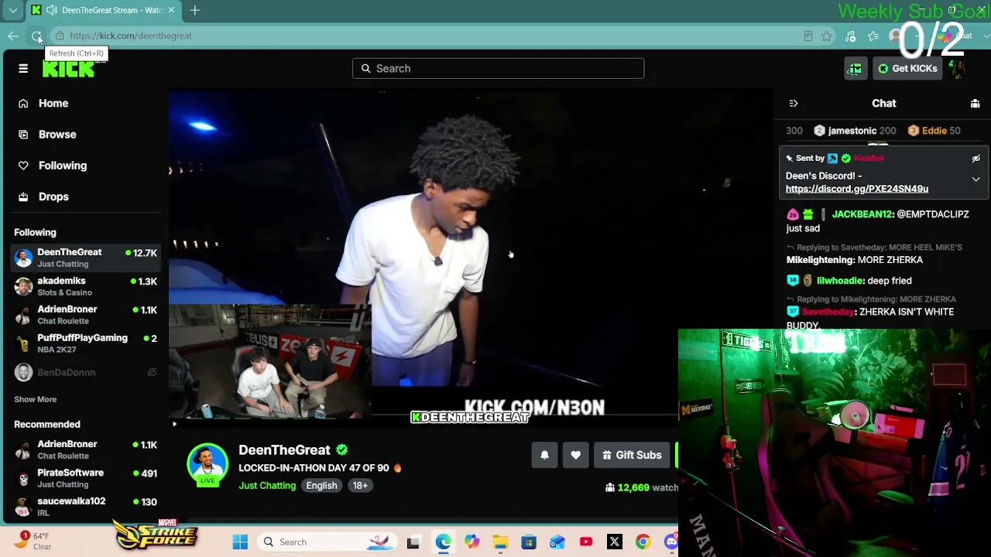
Task: Open AdrienBroner in the Recommended list
Action: tap(84, 449)
